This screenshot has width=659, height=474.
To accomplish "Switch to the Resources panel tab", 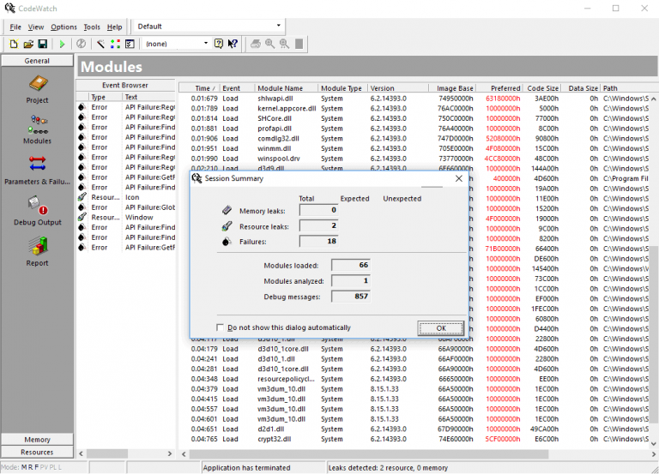I will (x=37, y=452).
